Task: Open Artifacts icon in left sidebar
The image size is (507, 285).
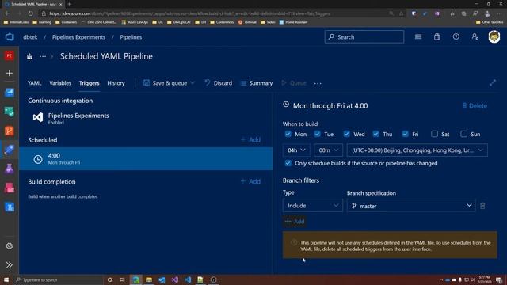Action: coord(10,188)
